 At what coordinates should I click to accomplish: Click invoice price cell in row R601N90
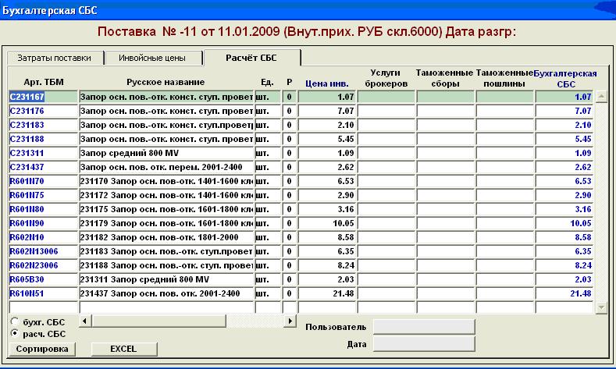[x=327, y=223]
